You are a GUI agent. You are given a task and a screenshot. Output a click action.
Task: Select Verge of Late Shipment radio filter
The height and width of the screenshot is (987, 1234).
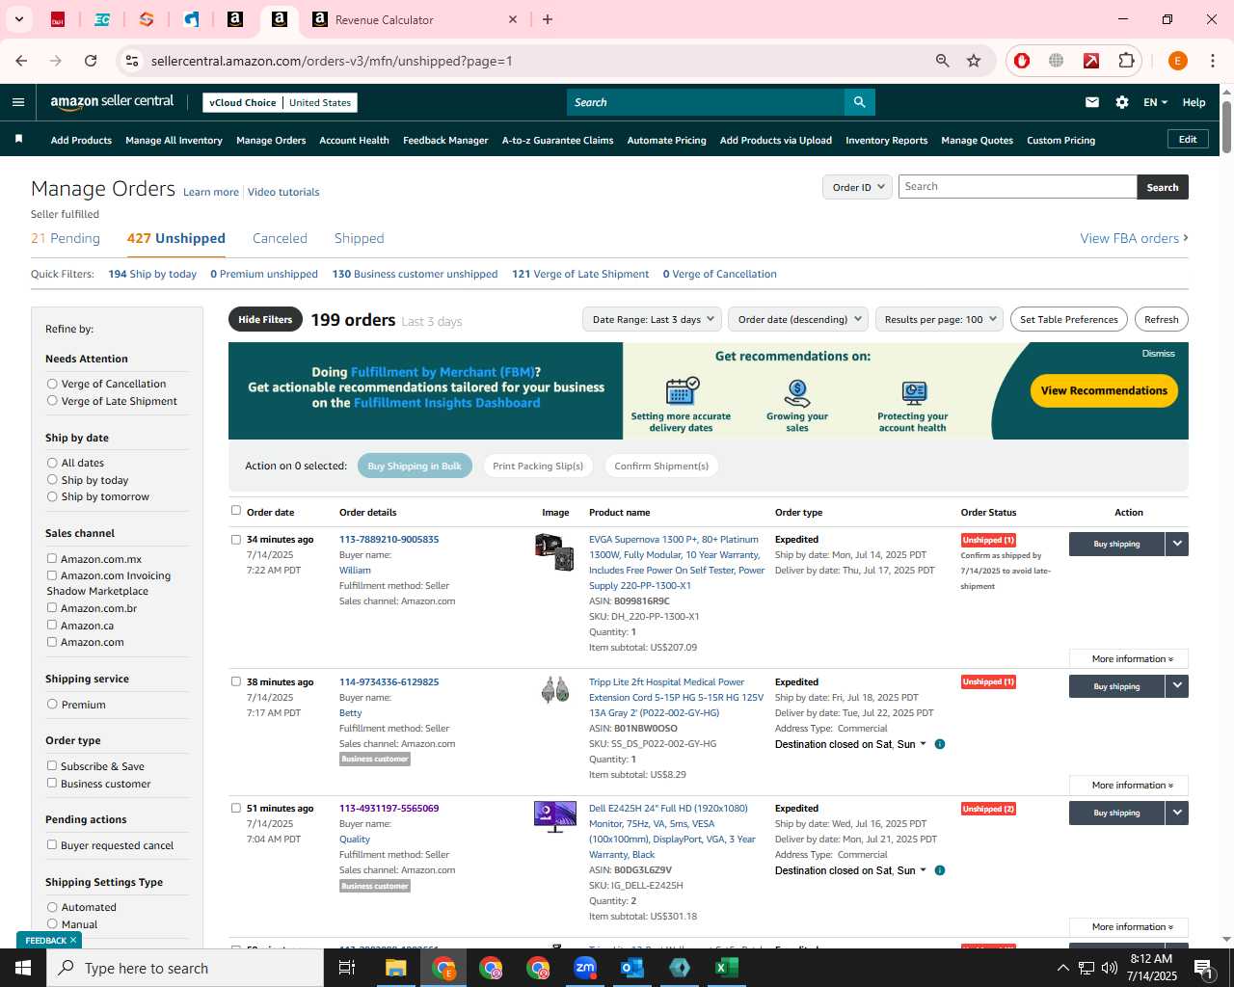point(52,401)
